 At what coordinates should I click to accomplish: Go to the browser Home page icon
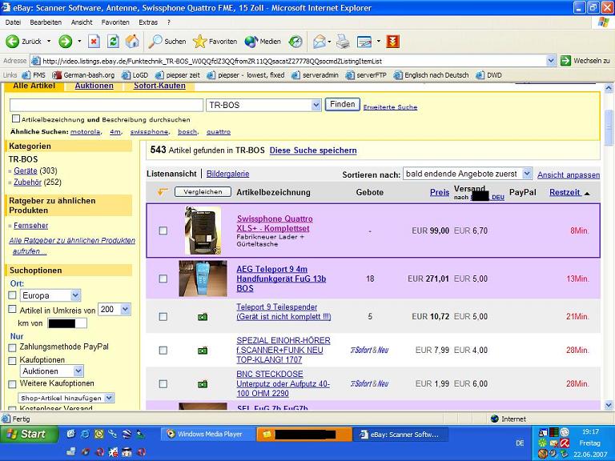131,42
